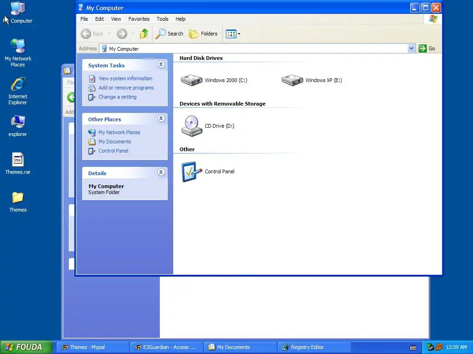
Task: Expand the Address bar dropdown list
Action: pos(411,48)
